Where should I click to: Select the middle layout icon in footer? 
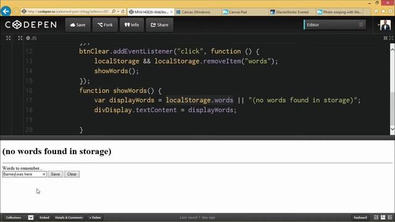(383, 218)
